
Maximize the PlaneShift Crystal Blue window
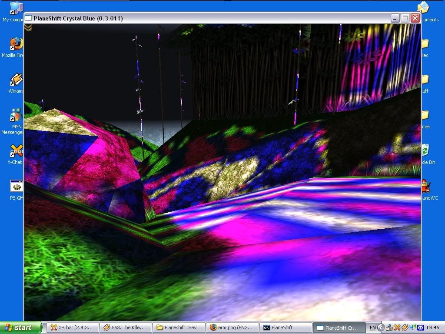point(405,18)
